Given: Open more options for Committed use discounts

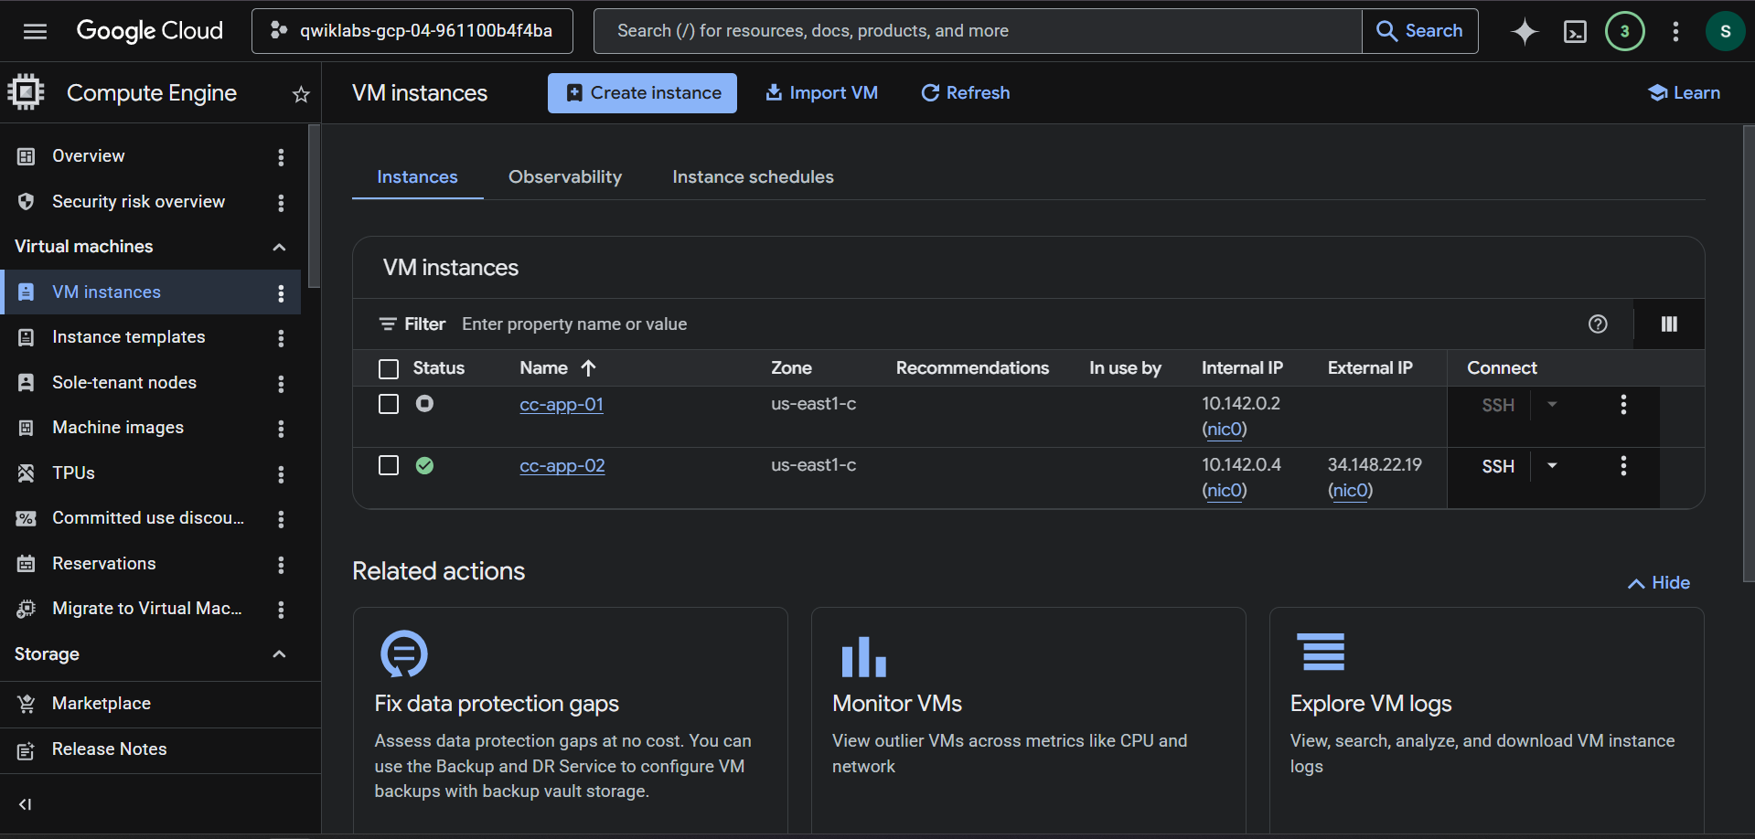Looking at the screenshot, I should (281, 519).
